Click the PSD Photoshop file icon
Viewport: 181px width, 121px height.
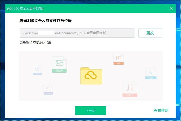click(151, 73)
